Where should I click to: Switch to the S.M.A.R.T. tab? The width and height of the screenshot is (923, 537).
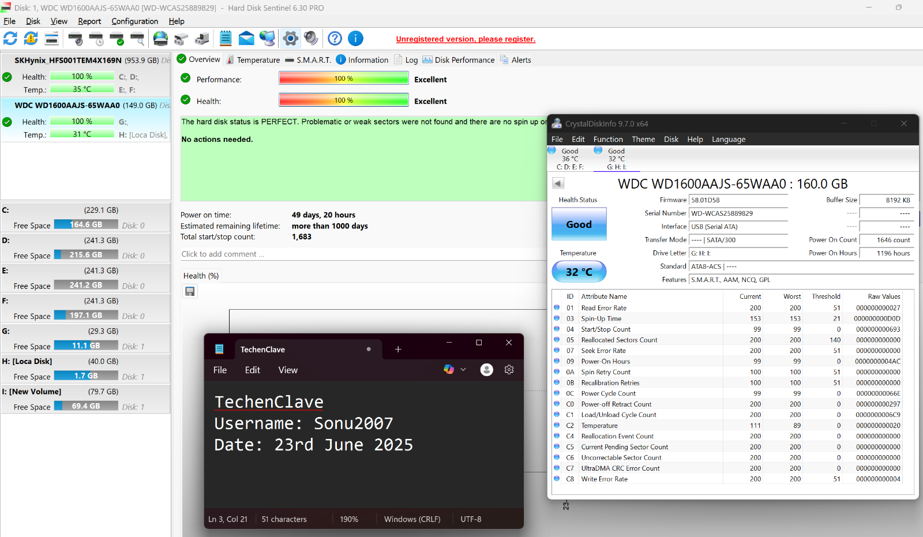pos(308,60)
